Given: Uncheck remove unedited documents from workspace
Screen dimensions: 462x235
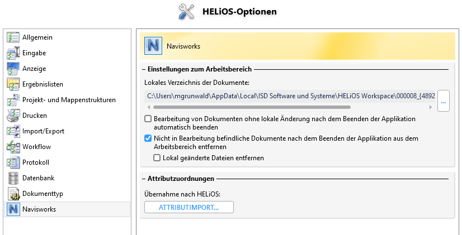Looking at the screenshot, I should [148, 138].
